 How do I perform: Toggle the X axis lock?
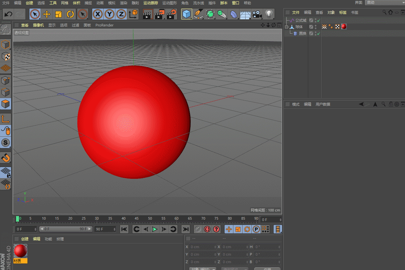click(x=98, y=14)
